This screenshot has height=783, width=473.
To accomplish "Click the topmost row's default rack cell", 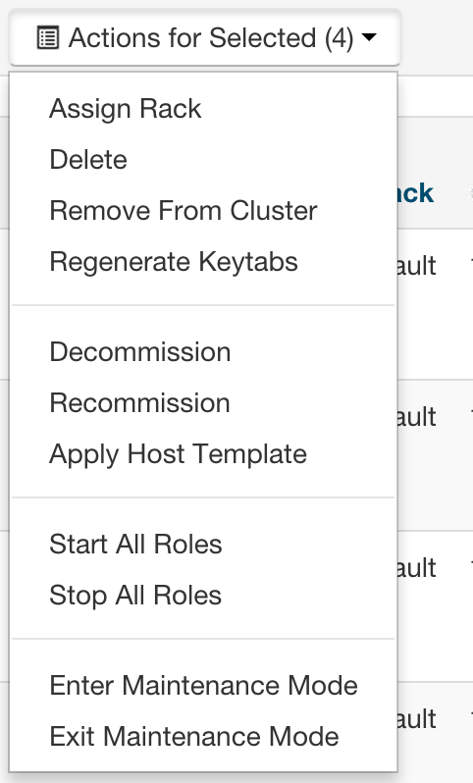I will pos(417,265).
